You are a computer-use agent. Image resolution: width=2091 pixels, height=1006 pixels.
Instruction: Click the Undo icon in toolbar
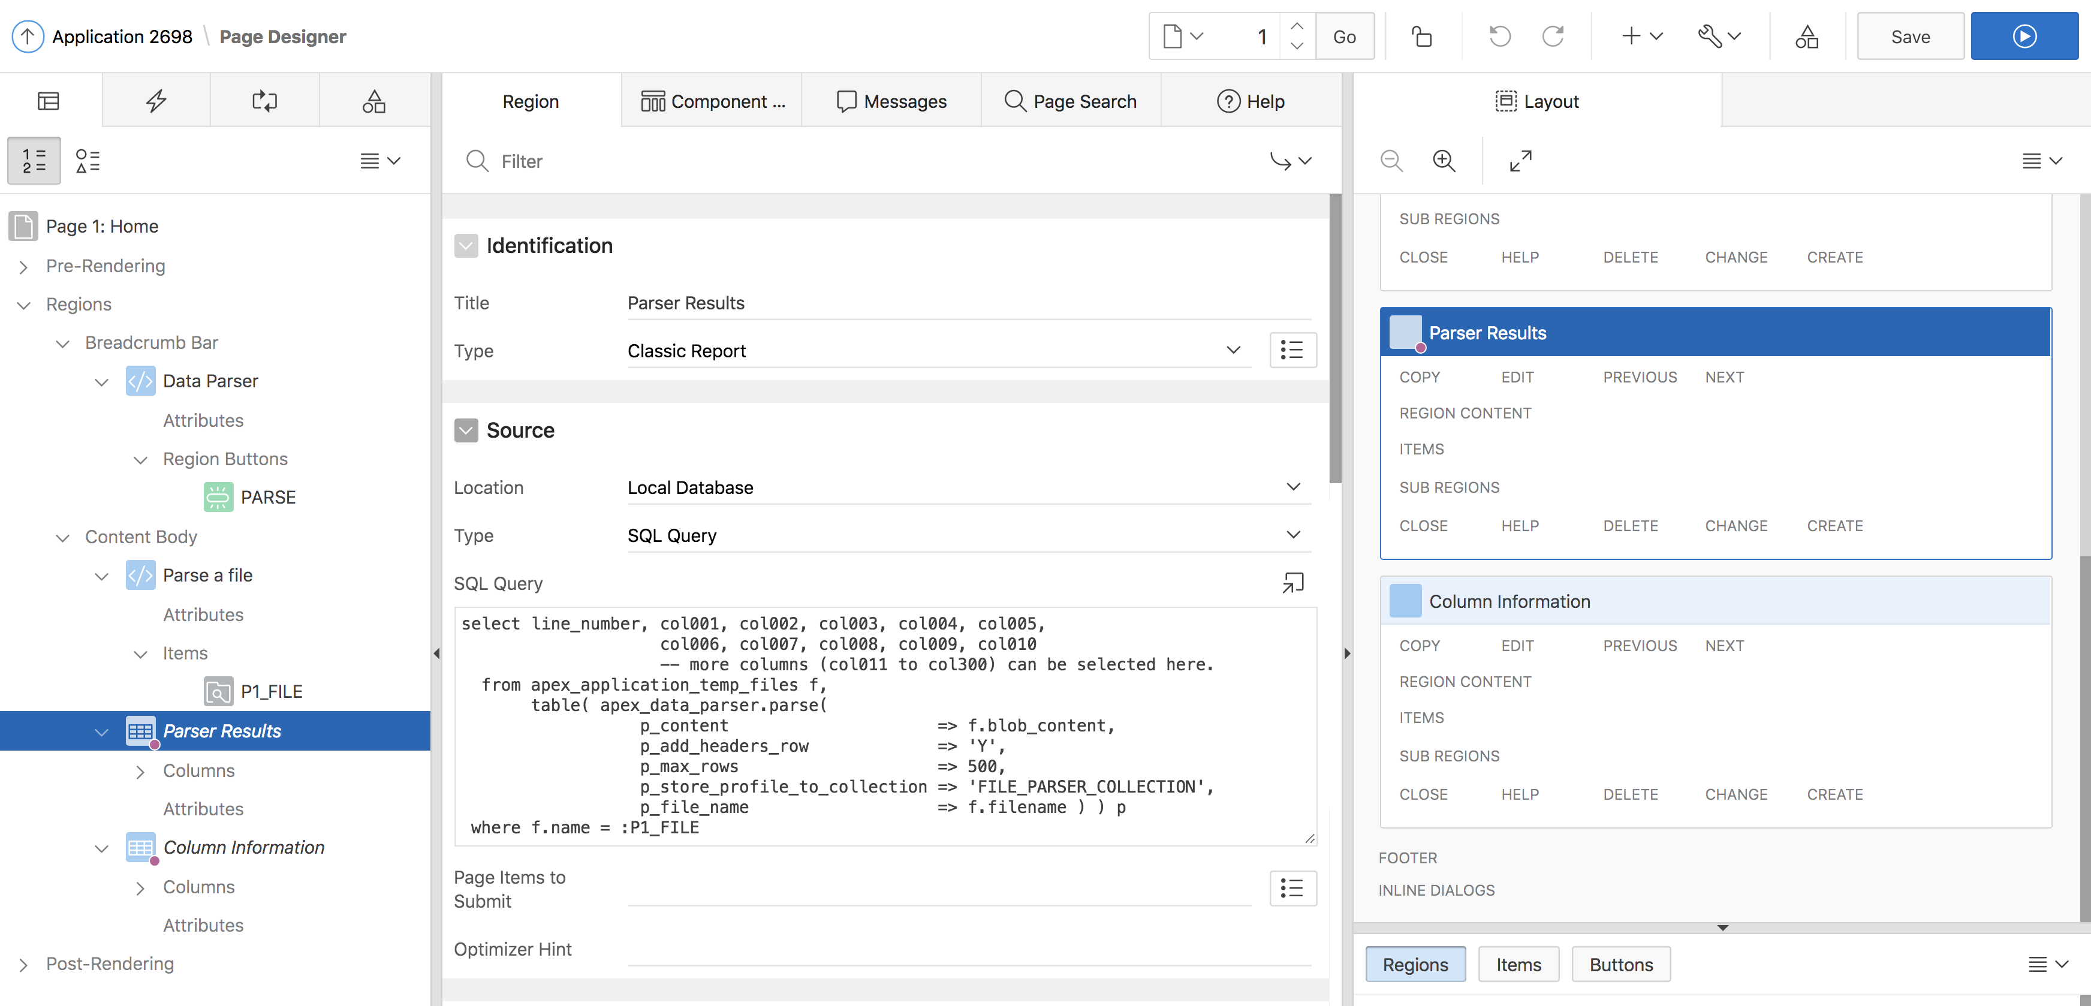[x=1499, y=37]
